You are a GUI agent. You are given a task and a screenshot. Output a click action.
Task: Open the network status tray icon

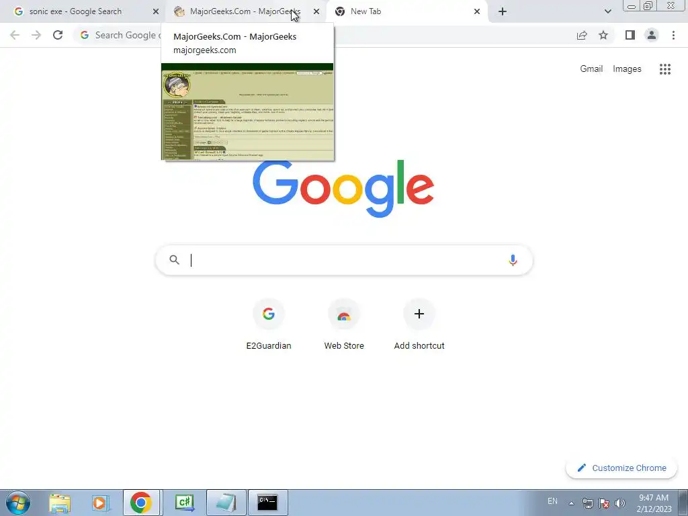tap(587, 503)
